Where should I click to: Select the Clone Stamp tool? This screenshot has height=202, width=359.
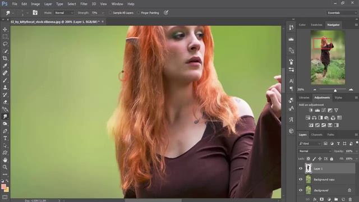coord(5,88)
